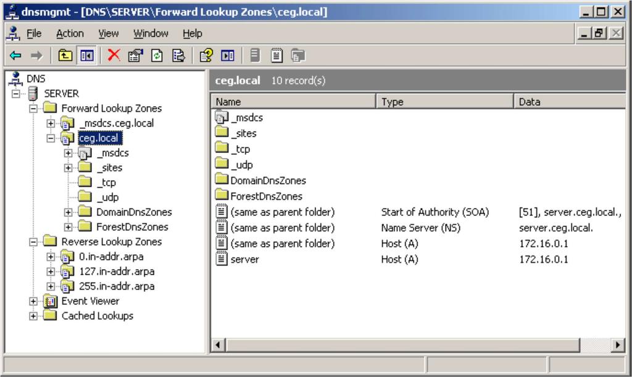Expand the ForestDnsZones tree node
632x377 pixels.
pos(68,227)
